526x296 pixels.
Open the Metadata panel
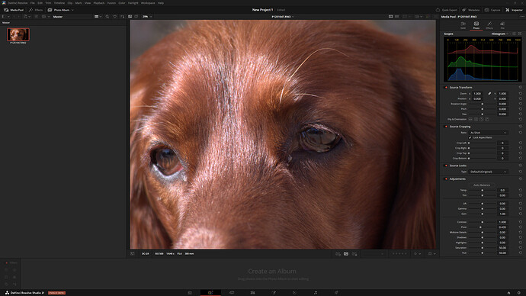(x=471, y=10)
